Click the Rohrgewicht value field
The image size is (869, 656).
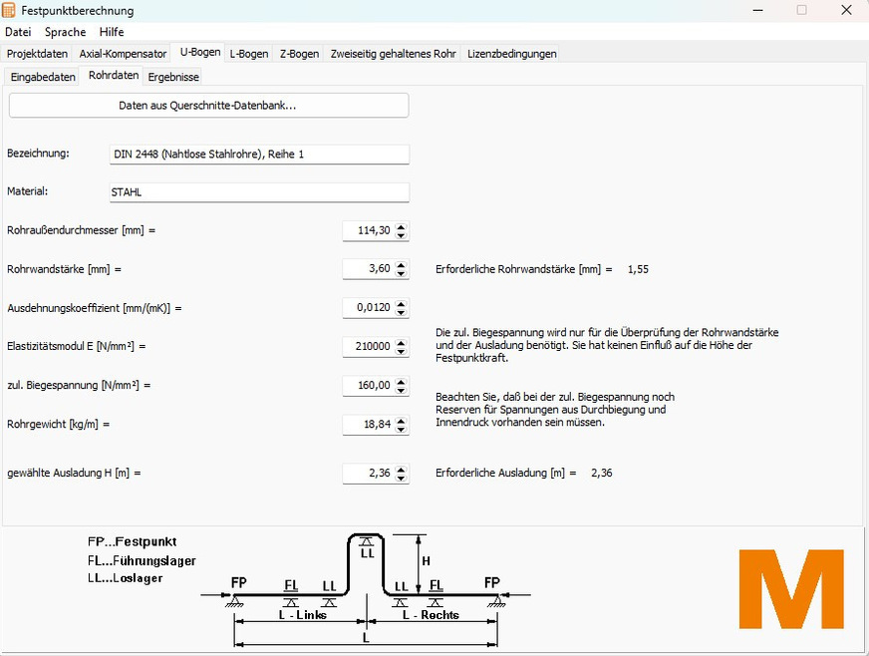coord(368,425)
